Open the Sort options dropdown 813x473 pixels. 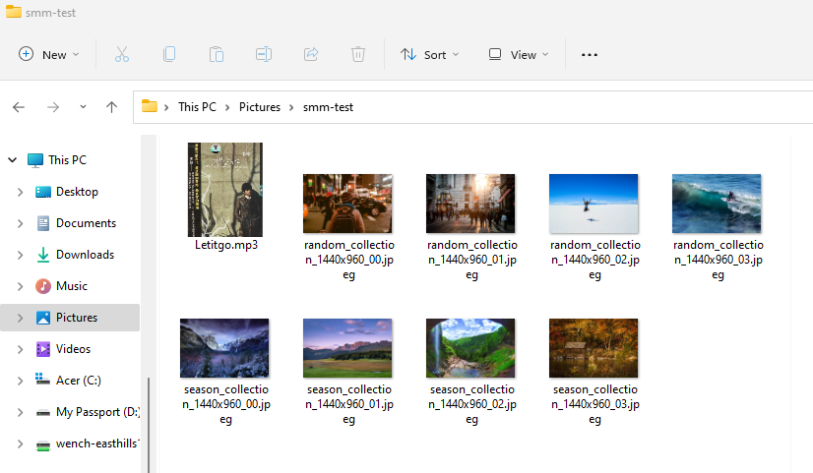point(430,54)
